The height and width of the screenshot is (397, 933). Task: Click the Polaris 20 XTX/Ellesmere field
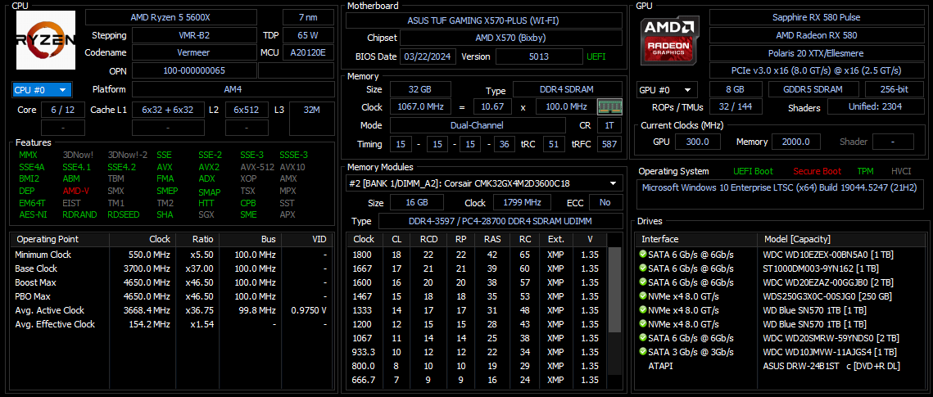click(817, 53)
